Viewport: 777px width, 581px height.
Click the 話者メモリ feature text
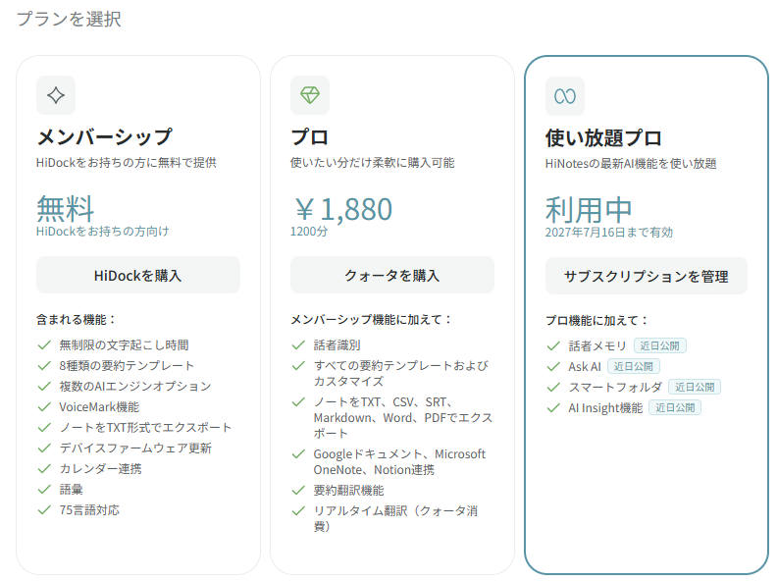click(x=597, y=346)
